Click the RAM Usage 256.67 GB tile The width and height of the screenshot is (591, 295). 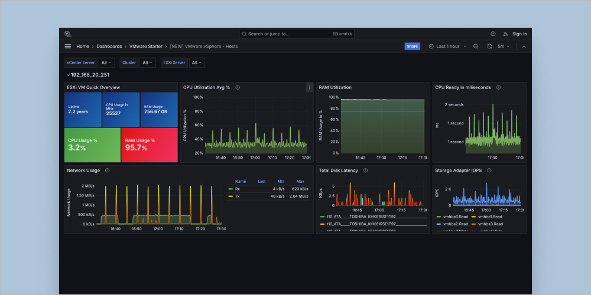pyautogui.click(x=159, y=110)
